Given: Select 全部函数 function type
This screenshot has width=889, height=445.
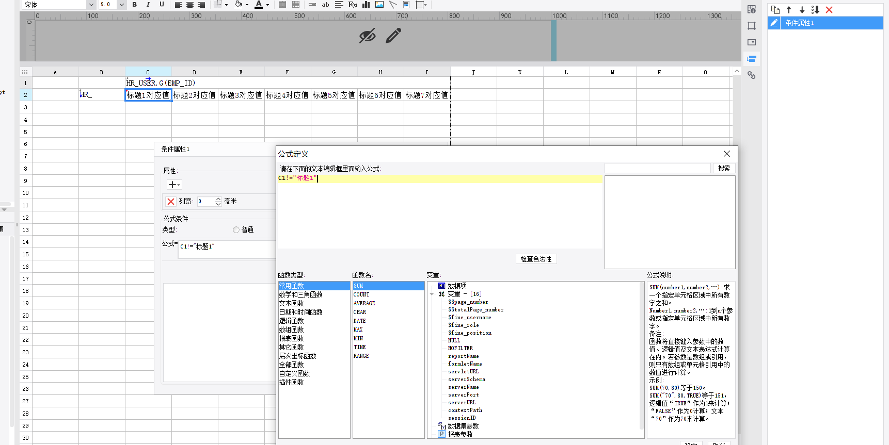Looking at the screenshot, I should click(x=291, y=365).
